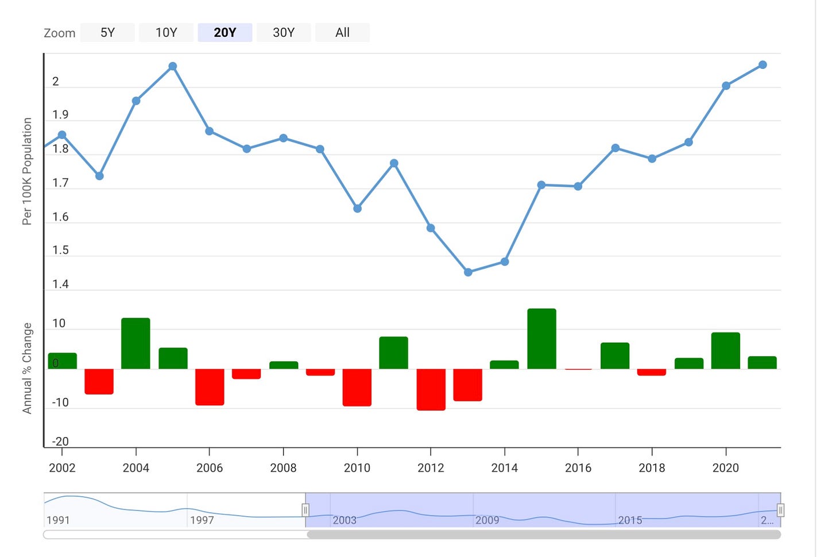
Task: Click the 2010 line data point
Action: (x=357, y=208)
